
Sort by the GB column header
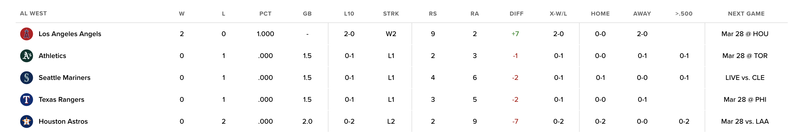click(307, 14)
